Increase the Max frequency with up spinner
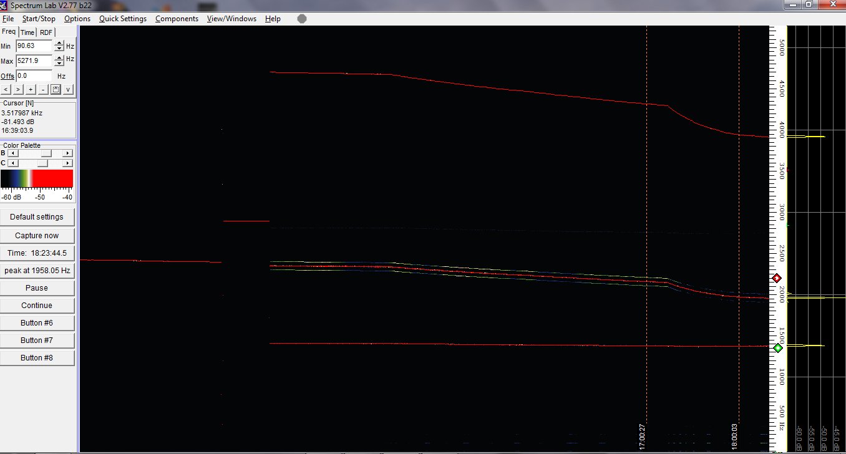Viewport: 846px width, 454px height. pos(59,58)
